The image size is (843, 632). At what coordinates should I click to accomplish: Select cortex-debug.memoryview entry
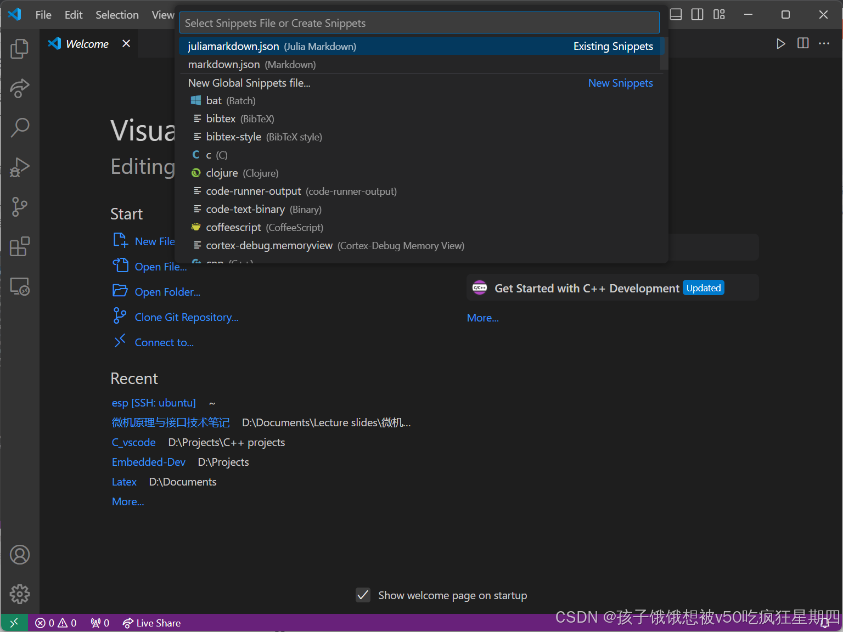tap(420, 245)
